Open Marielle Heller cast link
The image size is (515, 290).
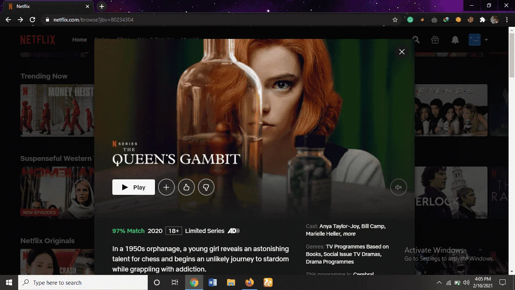[323, 234]
